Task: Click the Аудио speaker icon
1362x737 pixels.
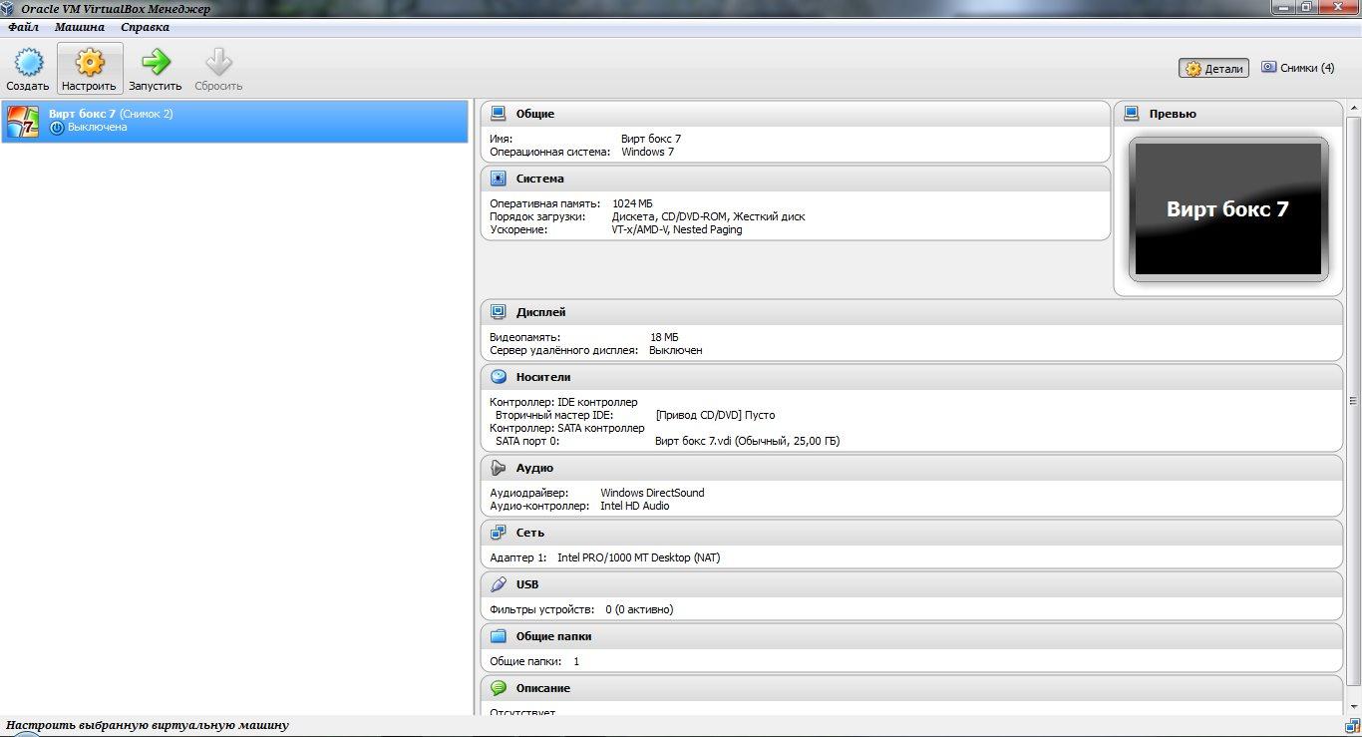Action: point(499,468)
